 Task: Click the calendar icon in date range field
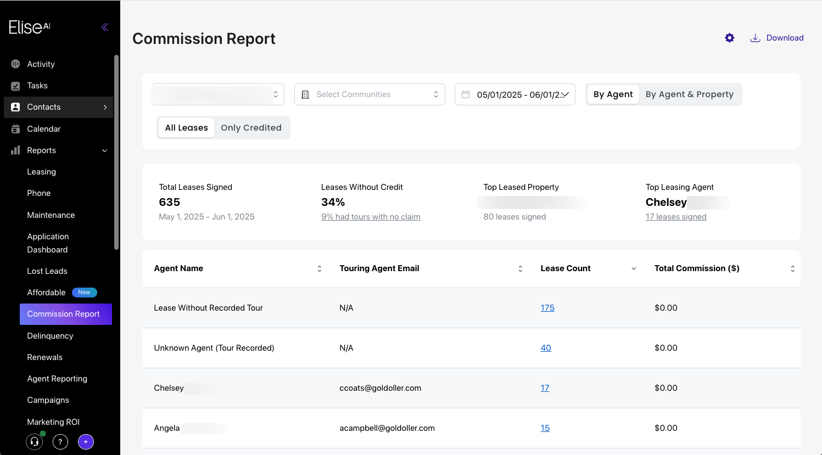click(x=466, y=94)
